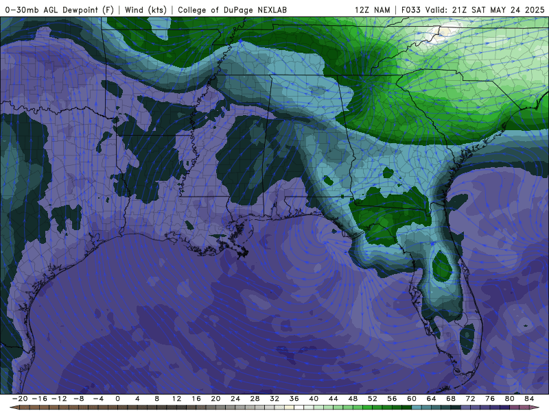Click the '28' value on the color scale

(255, 399)
